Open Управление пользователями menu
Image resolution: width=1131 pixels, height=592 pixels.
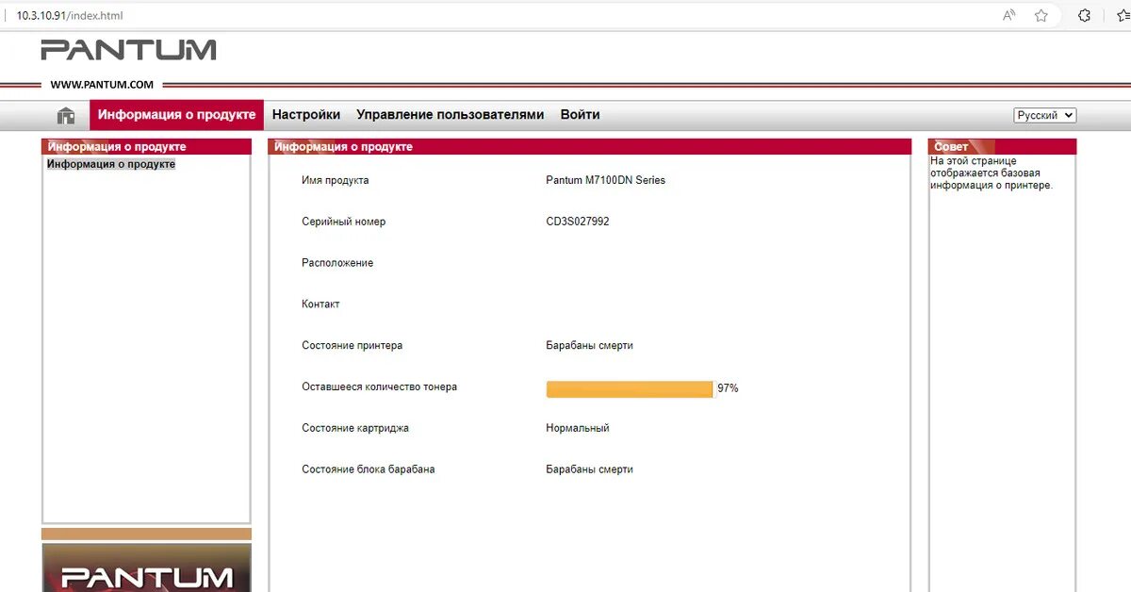451,115
